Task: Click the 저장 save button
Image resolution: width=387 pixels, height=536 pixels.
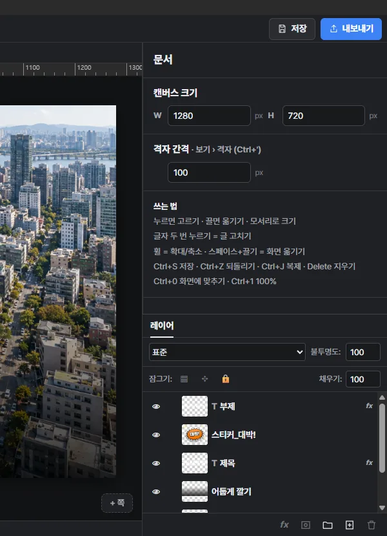Action: coord(292,29)
